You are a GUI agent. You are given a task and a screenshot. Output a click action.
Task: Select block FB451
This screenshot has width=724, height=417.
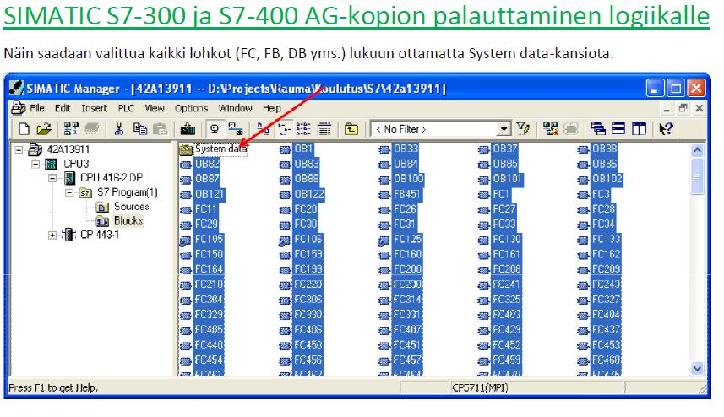click(x=406, y=194)
